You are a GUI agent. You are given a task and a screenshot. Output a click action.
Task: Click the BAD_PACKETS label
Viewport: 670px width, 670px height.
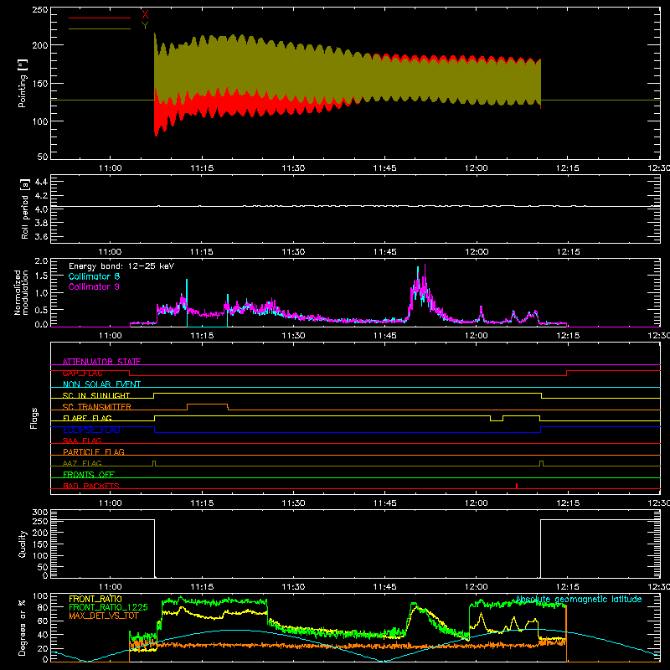tap(91, 486)
